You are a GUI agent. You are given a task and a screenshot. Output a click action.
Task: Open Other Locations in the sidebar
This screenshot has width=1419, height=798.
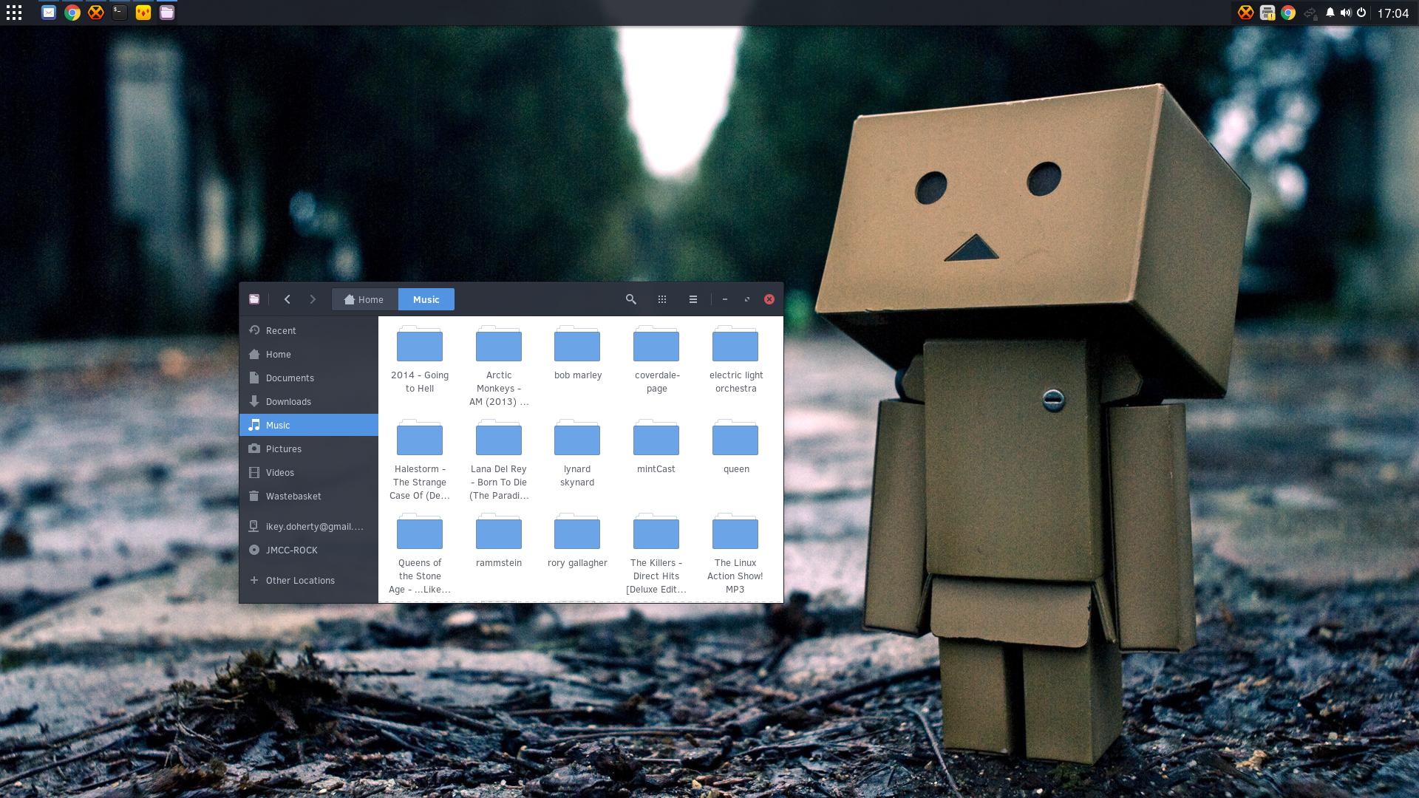pos(309,580)
